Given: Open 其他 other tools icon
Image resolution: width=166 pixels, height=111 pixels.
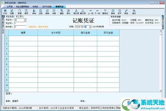Looking at the screenshot, I should point(126,12).
